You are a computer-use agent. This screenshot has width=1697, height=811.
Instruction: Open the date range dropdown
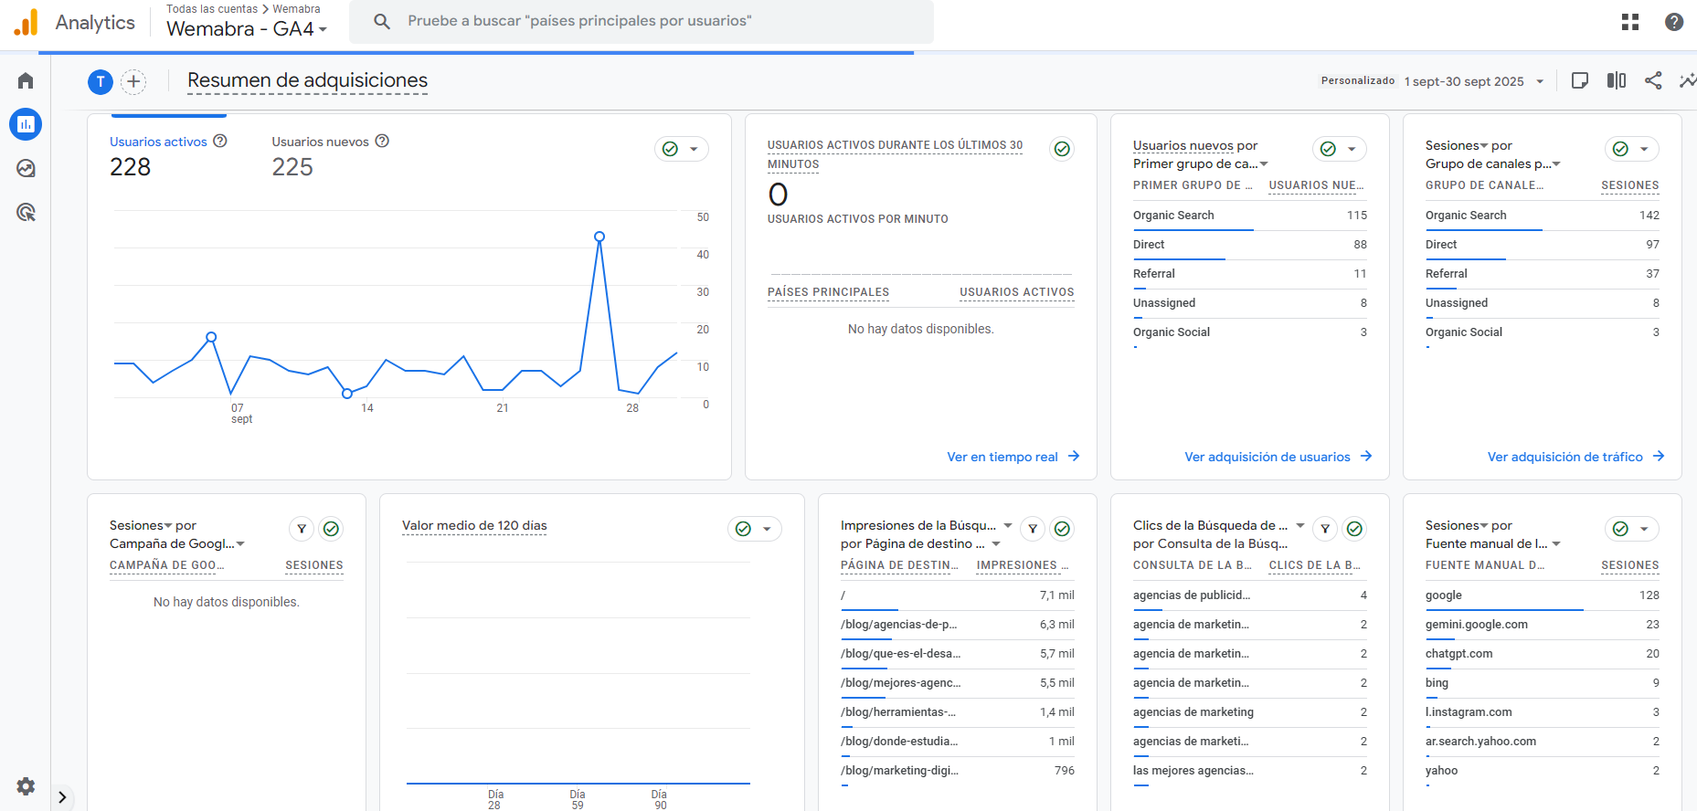coord(1473,81)
